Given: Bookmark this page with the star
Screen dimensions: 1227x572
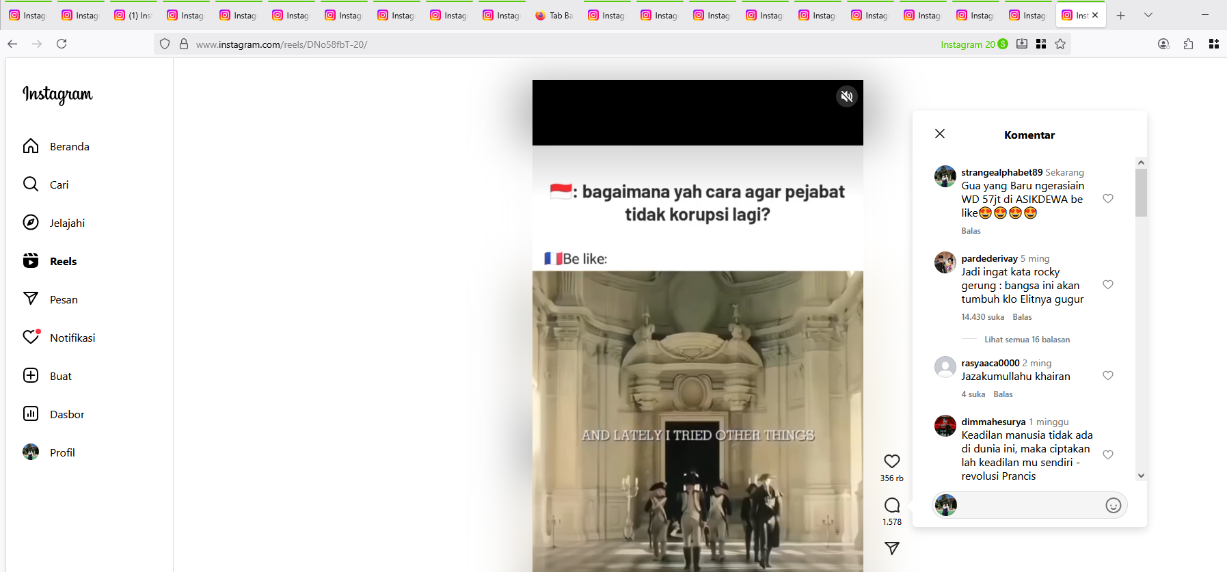Looking at the screenshot, I should coord(1060,44).
